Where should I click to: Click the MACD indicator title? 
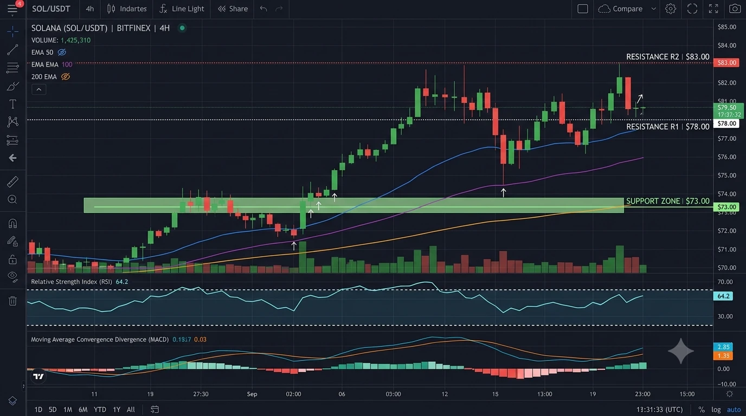(x=100, y=340)
